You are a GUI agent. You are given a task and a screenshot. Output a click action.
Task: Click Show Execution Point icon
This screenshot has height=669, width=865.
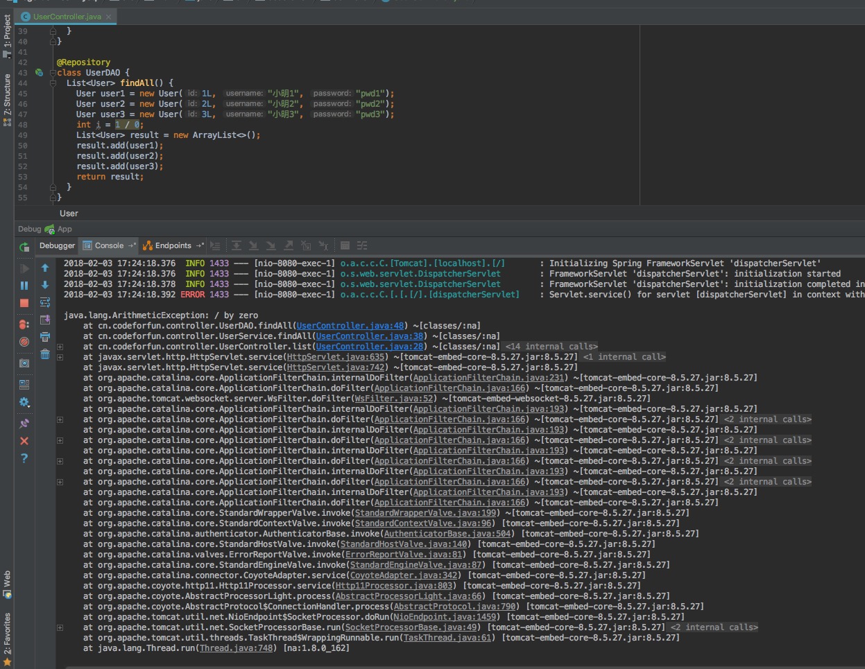215,245
